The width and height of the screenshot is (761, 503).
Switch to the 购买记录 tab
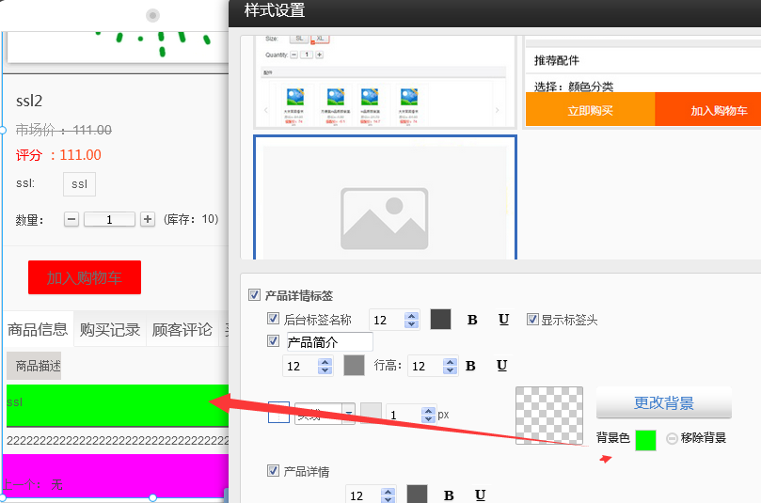(110, 330)
